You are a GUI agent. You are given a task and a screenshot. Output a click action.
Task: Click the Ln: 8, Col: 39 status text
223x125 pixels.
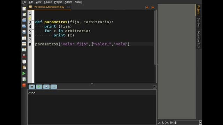tap(165, 123)
